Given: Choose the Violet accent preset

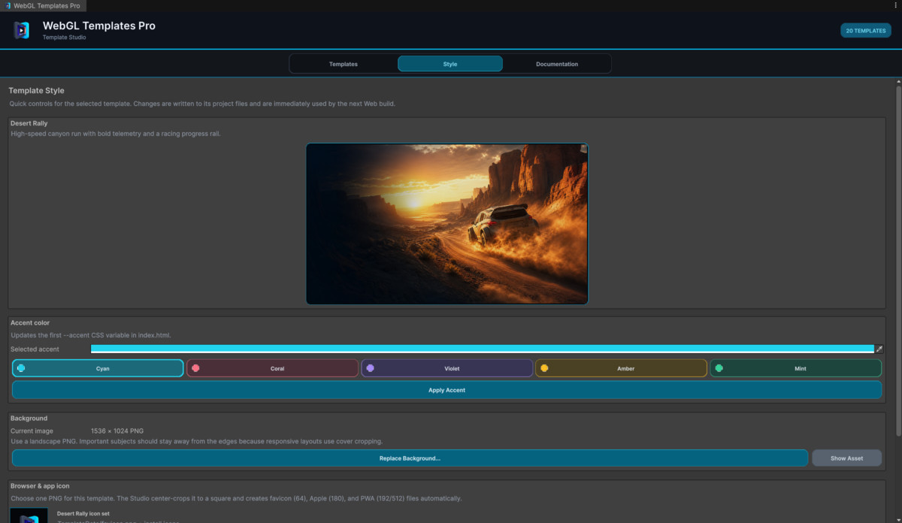Looking at the screenshot, I should [x=446, y=368].
